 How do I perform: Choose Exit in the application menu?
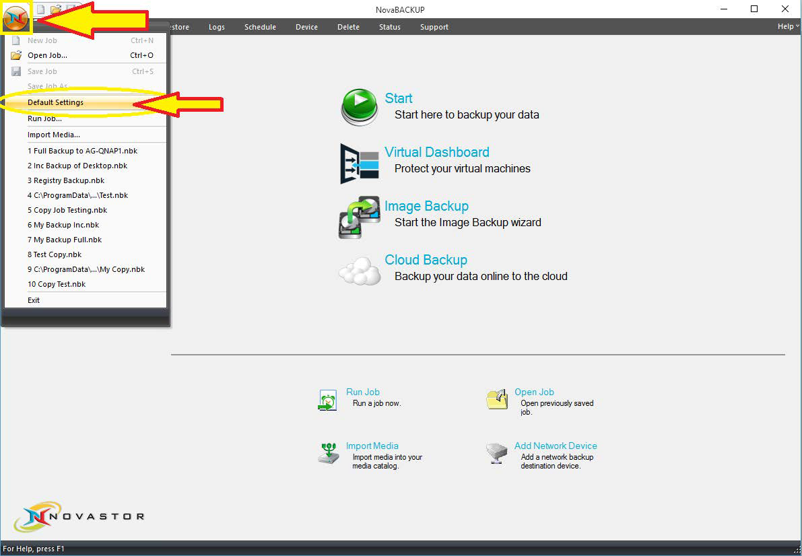click(86, 300)
